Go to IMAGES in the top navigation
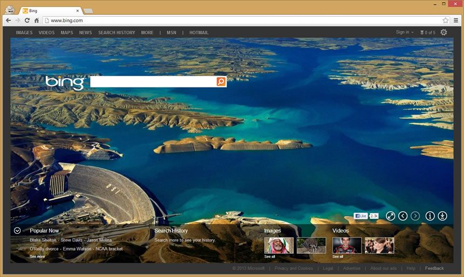The height and width of the screenshot is (277, 464). tap(24, 33)
